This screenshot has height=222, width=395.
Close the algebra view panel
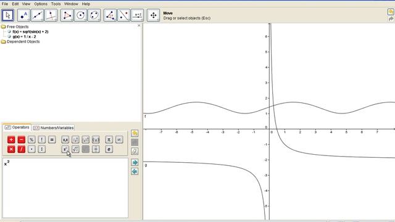tap(139, 26)
